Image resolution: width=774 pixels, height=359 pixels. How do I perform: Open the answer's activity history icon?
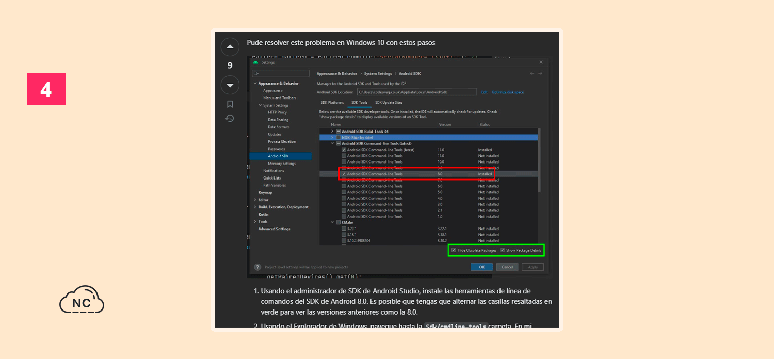coord(230,118)
